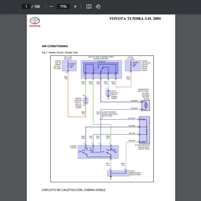Click the zoom out minus button
The height and width of the screenshot is (201, 201).
(x=51, y=6)
